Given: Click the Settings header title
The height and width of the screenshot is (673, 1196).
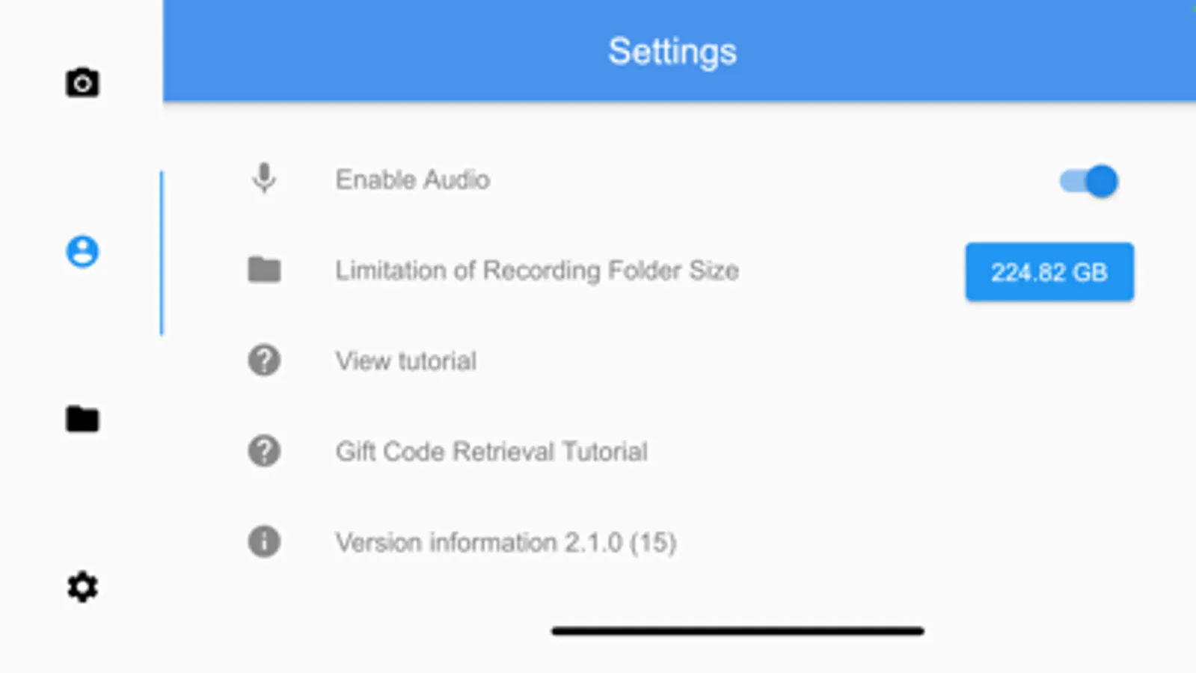Looking at the screenshot, I should [x=672, y=52].
